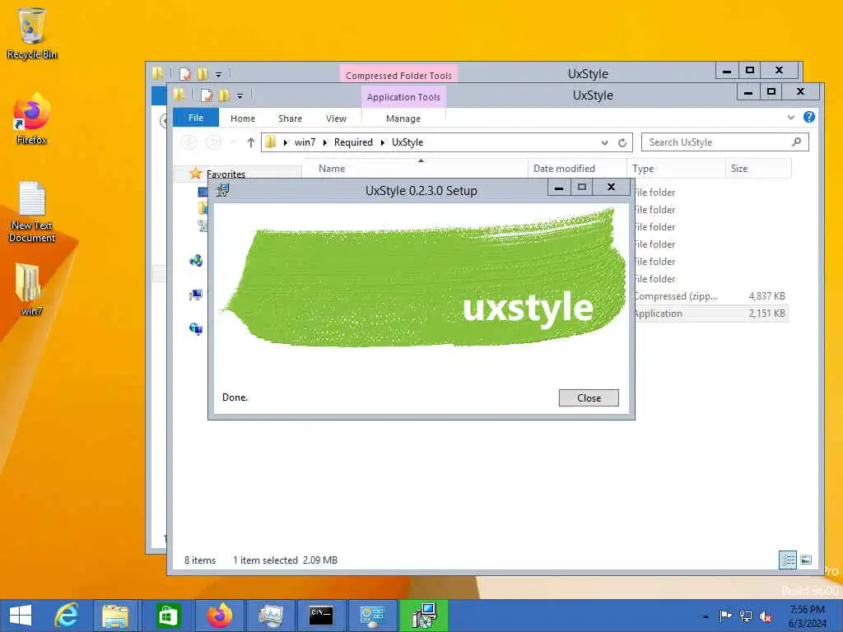Launch Internet Explorer from the taskbar
The image size is (843, 632).
(68, 616)
